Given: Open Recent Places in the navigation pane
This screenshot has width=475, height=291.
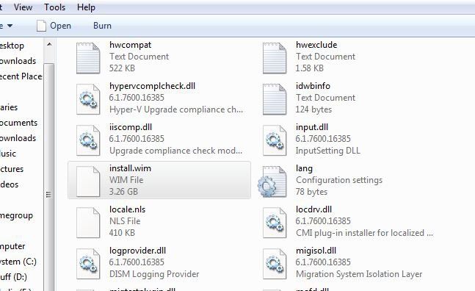Looking at the screenshot, I should tap(21, 76).
